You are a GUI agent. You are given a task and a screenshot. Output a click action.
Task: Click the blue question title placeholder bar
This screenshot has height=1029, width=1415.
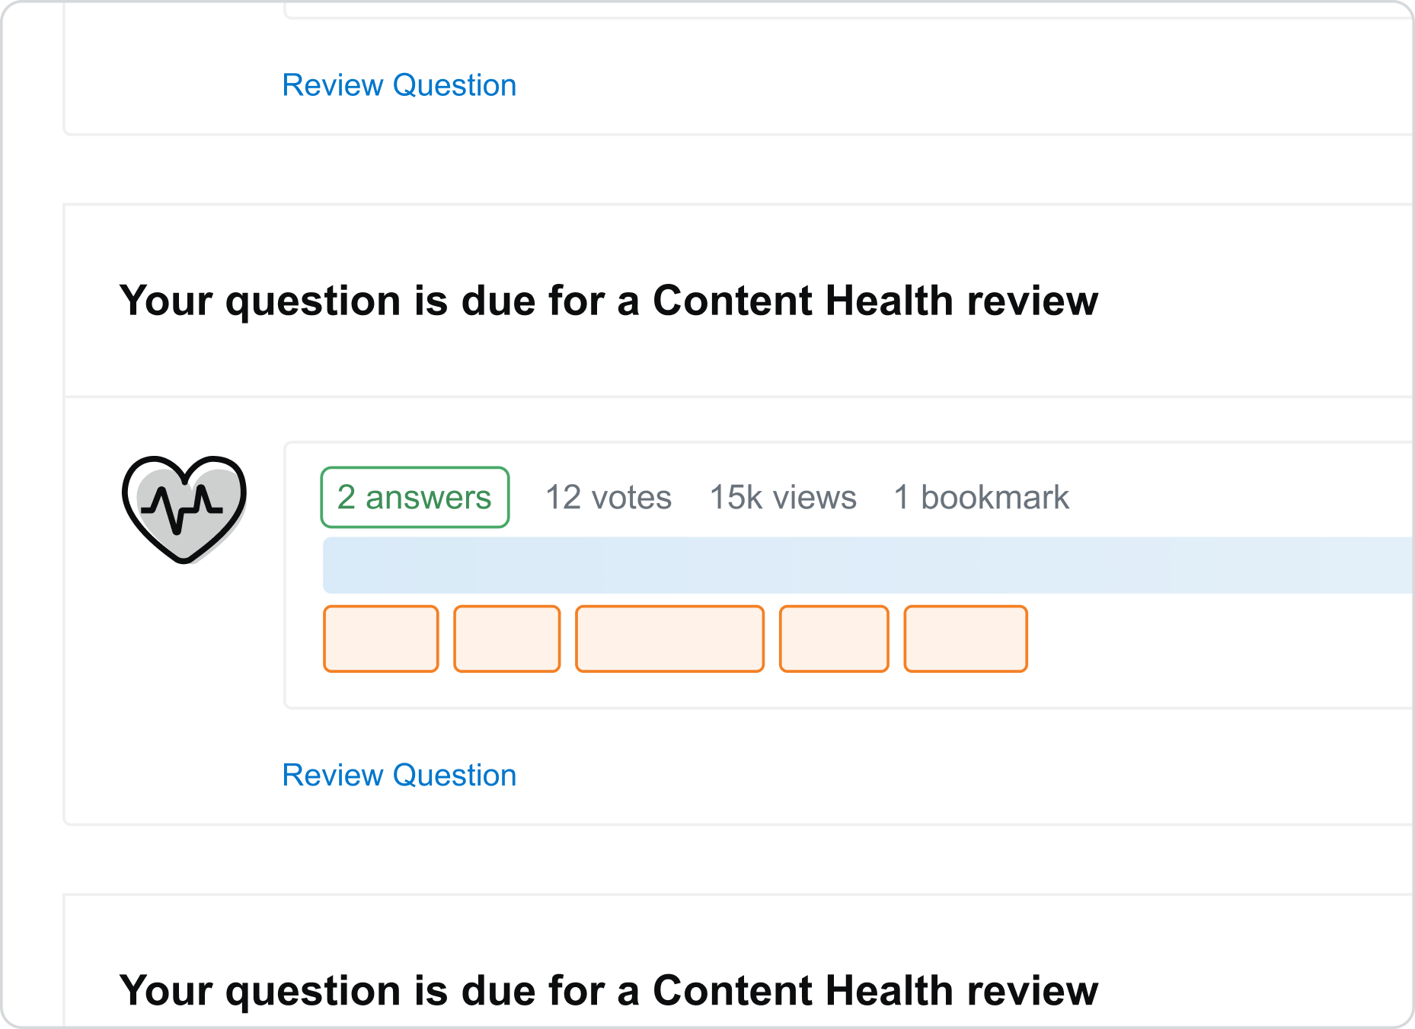point(868,565)
